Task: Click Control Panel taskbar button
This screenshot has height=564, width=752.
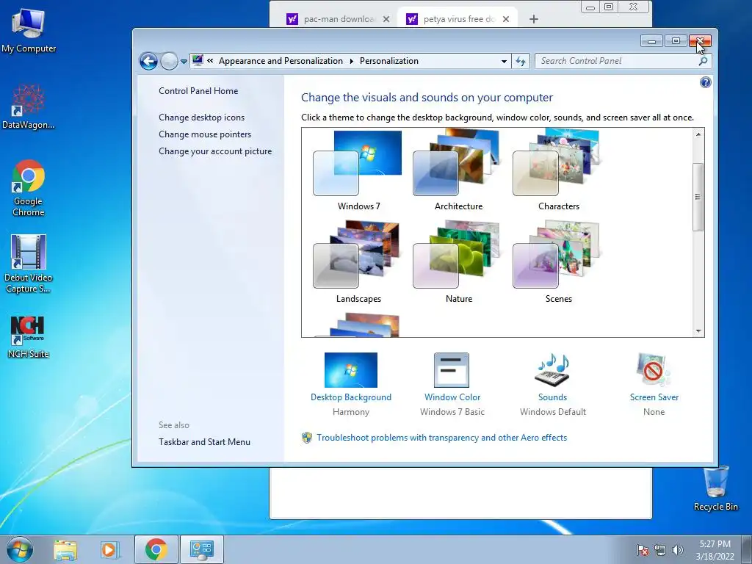Action: pos(201,549)
